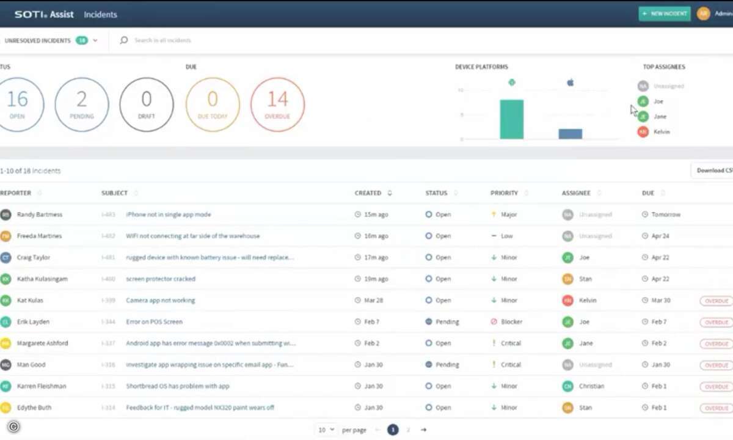Open Camera app not working incident
The height and width of the screenshot is (440, 733).
161,300
